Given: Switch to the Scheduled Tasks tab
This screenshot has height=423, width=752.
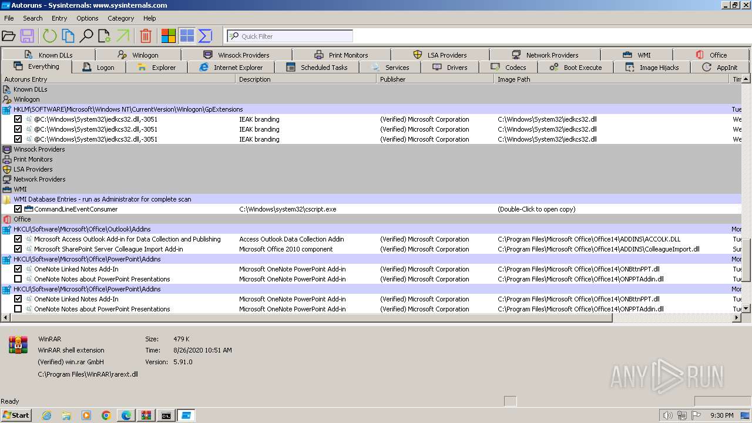Looking at the screenshot, I should pos(317,68).
